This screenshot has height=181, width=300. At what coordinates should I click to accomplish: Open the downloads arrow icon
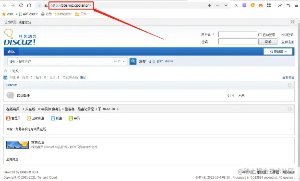tap(280, 5)
